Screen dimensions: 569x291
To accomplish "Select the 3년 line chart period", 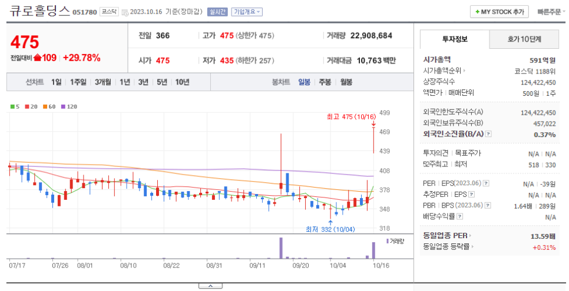I will click(x=143, y=82).
